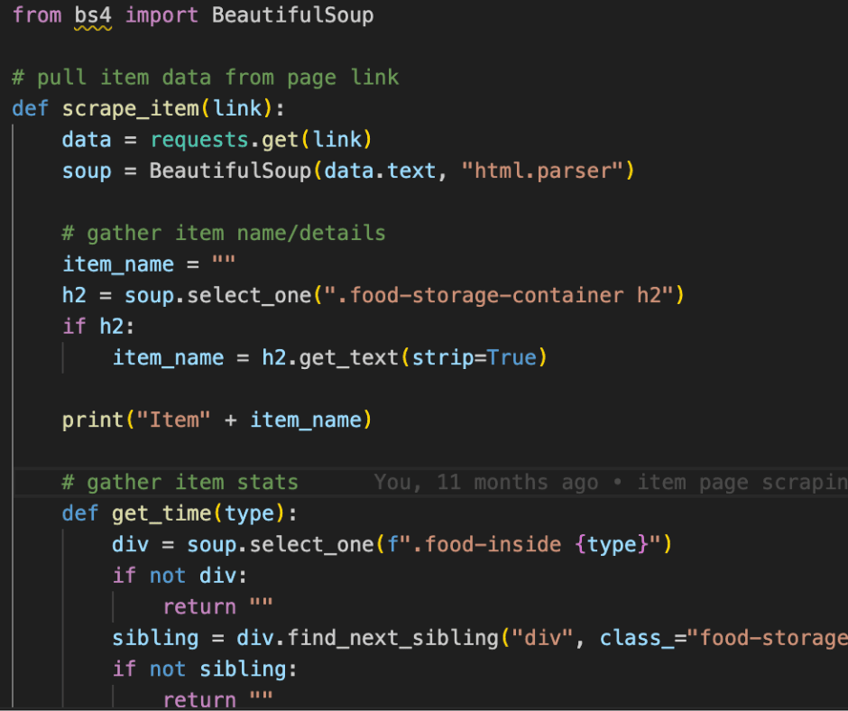The image size is (848, 711).
Task: Click the 'if h2:' condition line
Action: [99, 327]
